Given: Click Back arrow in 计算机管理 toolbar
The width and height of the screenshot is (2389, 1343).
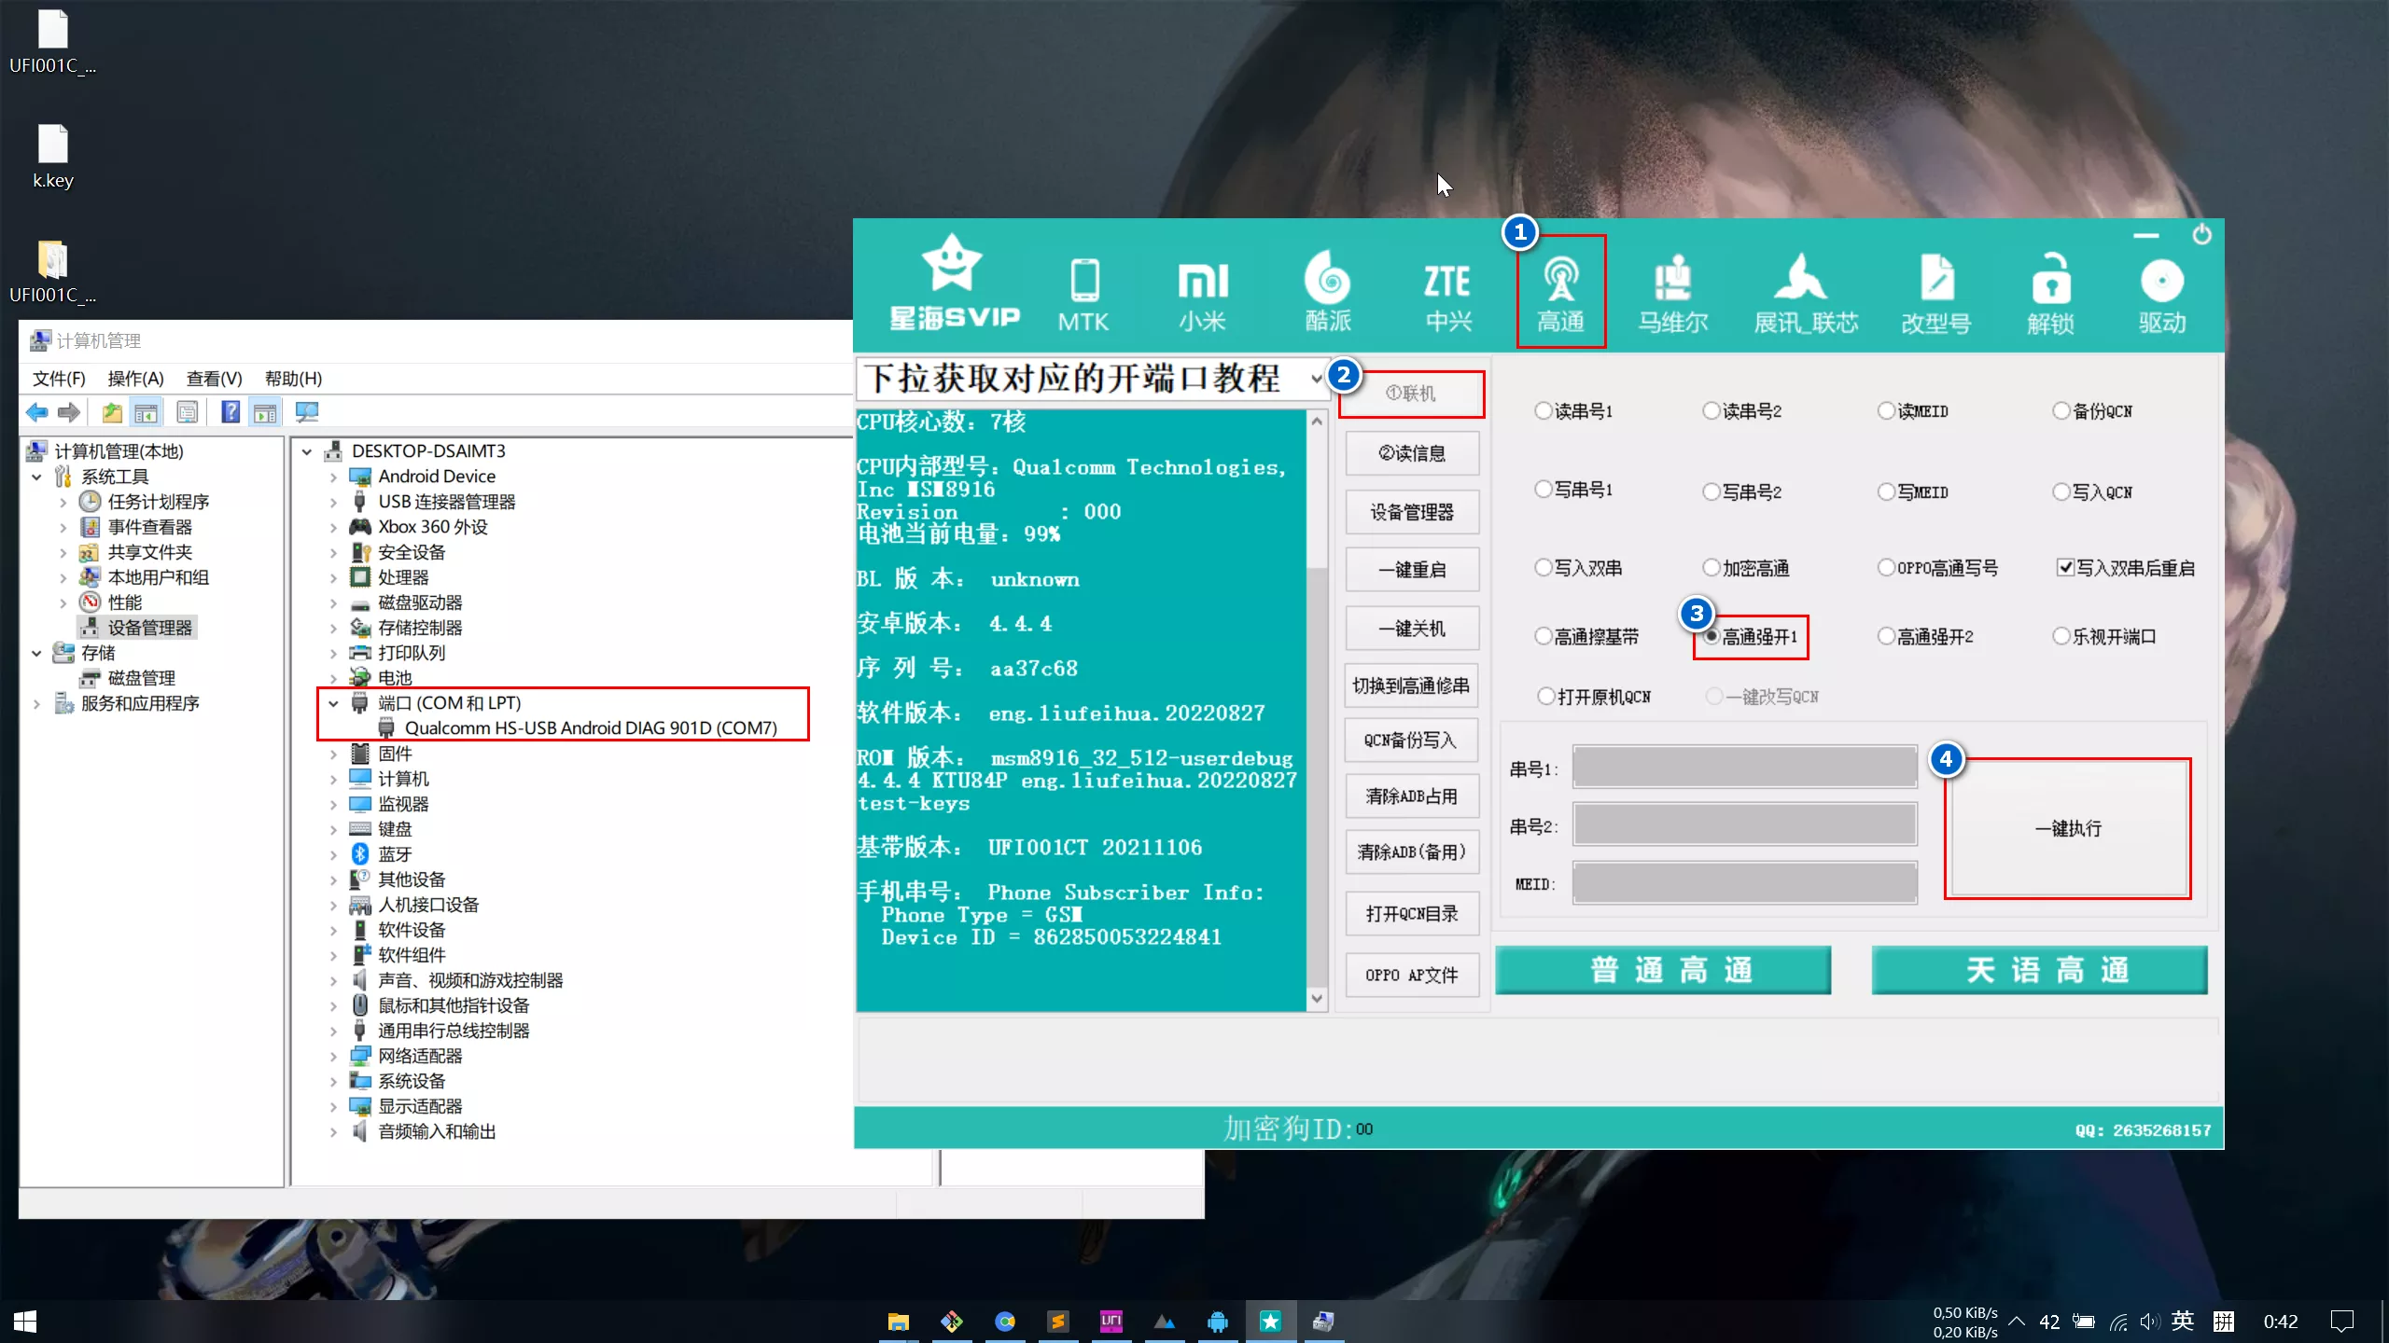Looking at the screenshot, I should pos(37,412).
